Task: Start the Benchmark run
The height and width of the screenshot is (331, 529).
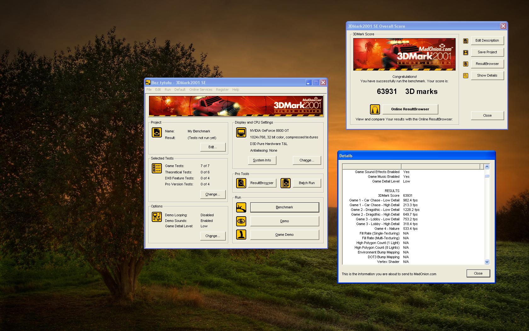Action: [285, 207]
